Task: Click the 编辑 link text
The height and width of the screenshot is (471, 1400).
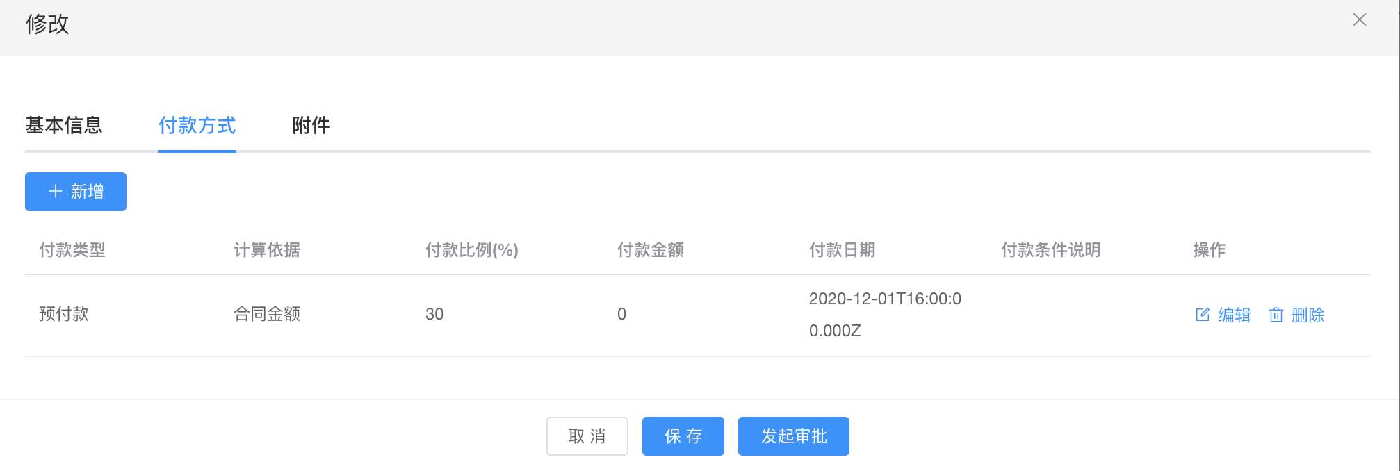Action: pyautogui.click(x=1235, y=315)
